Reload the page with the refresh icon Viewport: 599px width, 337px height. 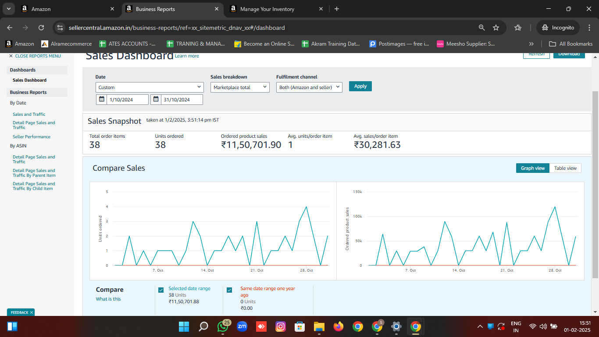41,28
